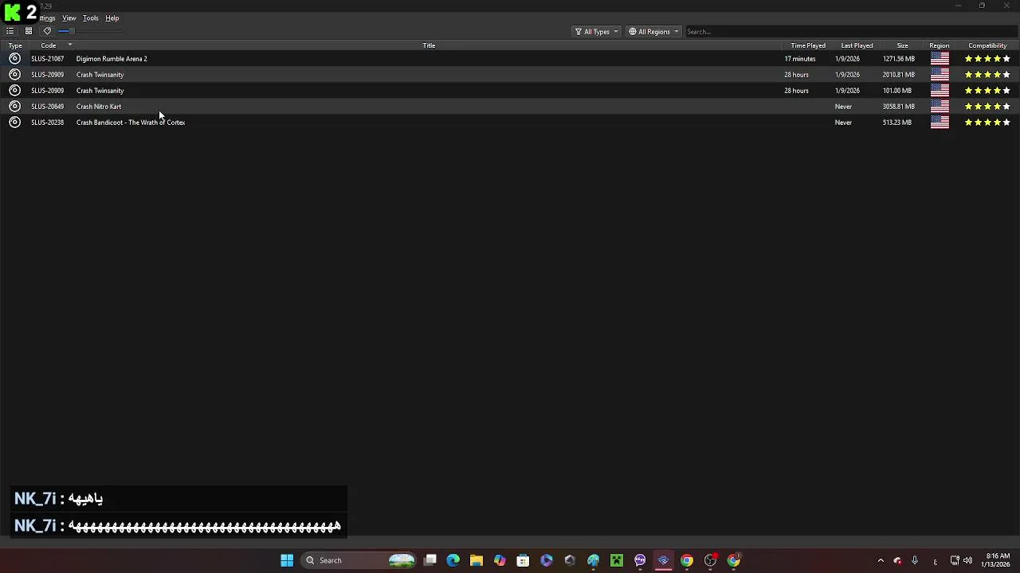The width and height of the screenshot is (1020, 573).
Task: Click the star rating of Crash Nitro Kart
Action: click(x=987, y=107)
